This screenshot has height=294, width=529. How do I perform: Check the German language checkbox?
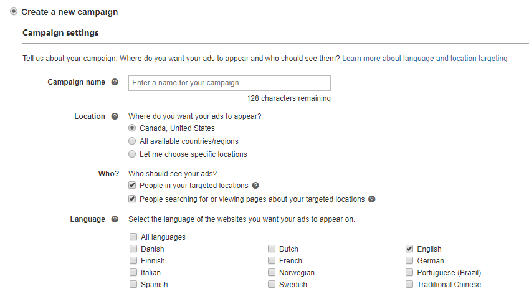[x=409, y=260]
